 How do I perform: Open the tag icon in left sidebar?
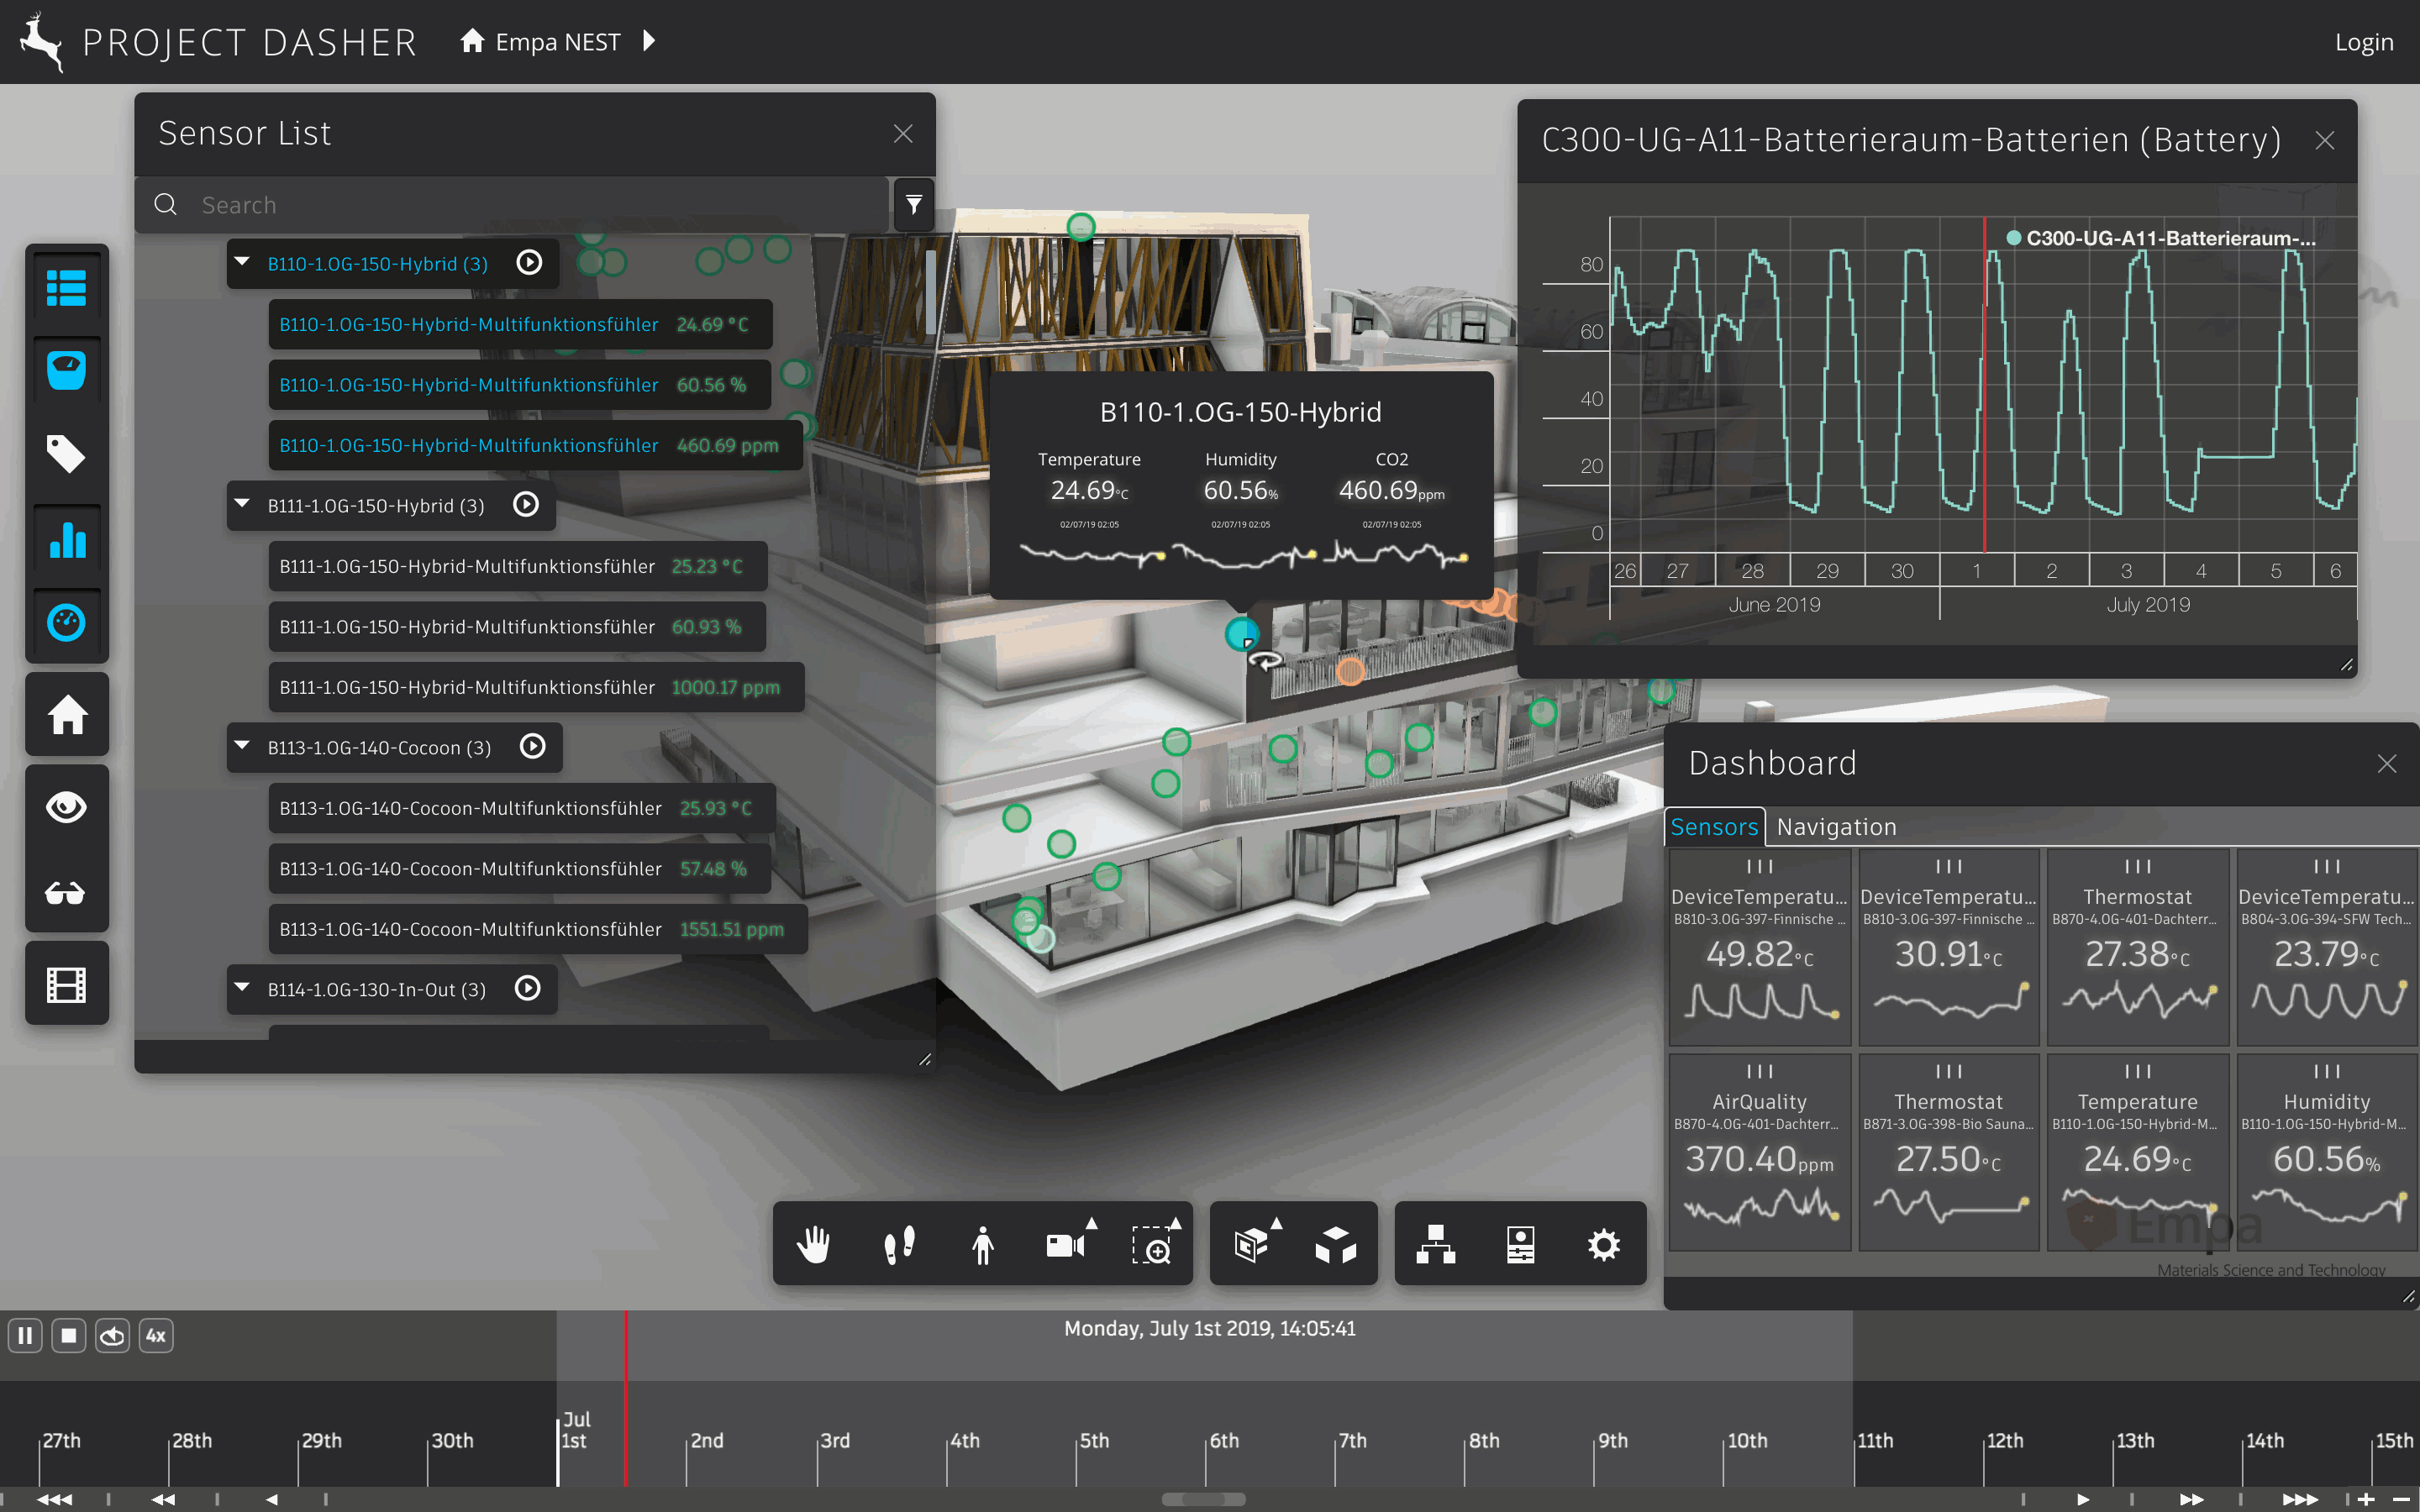66,454
